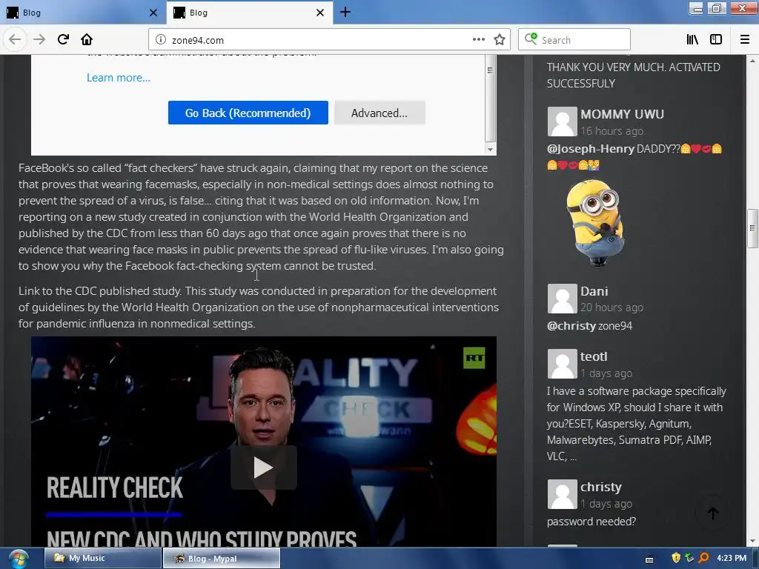Click the scroll-to-top arrow button

pyautogui.click(x=712, y=513)
